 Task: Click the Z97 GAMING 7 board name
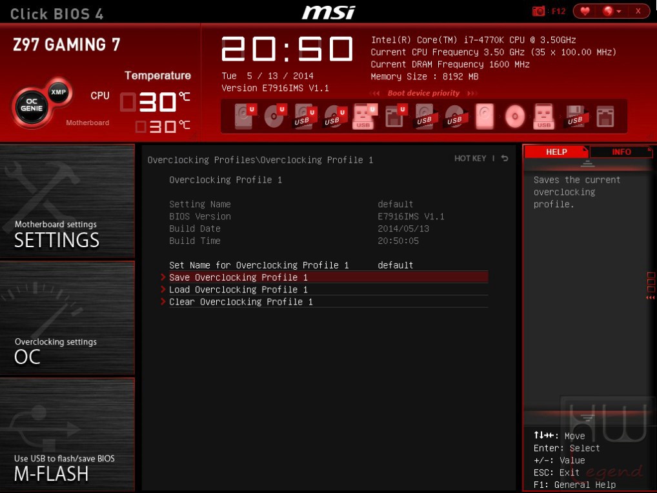pyautogui.click(x=66, y=45)
